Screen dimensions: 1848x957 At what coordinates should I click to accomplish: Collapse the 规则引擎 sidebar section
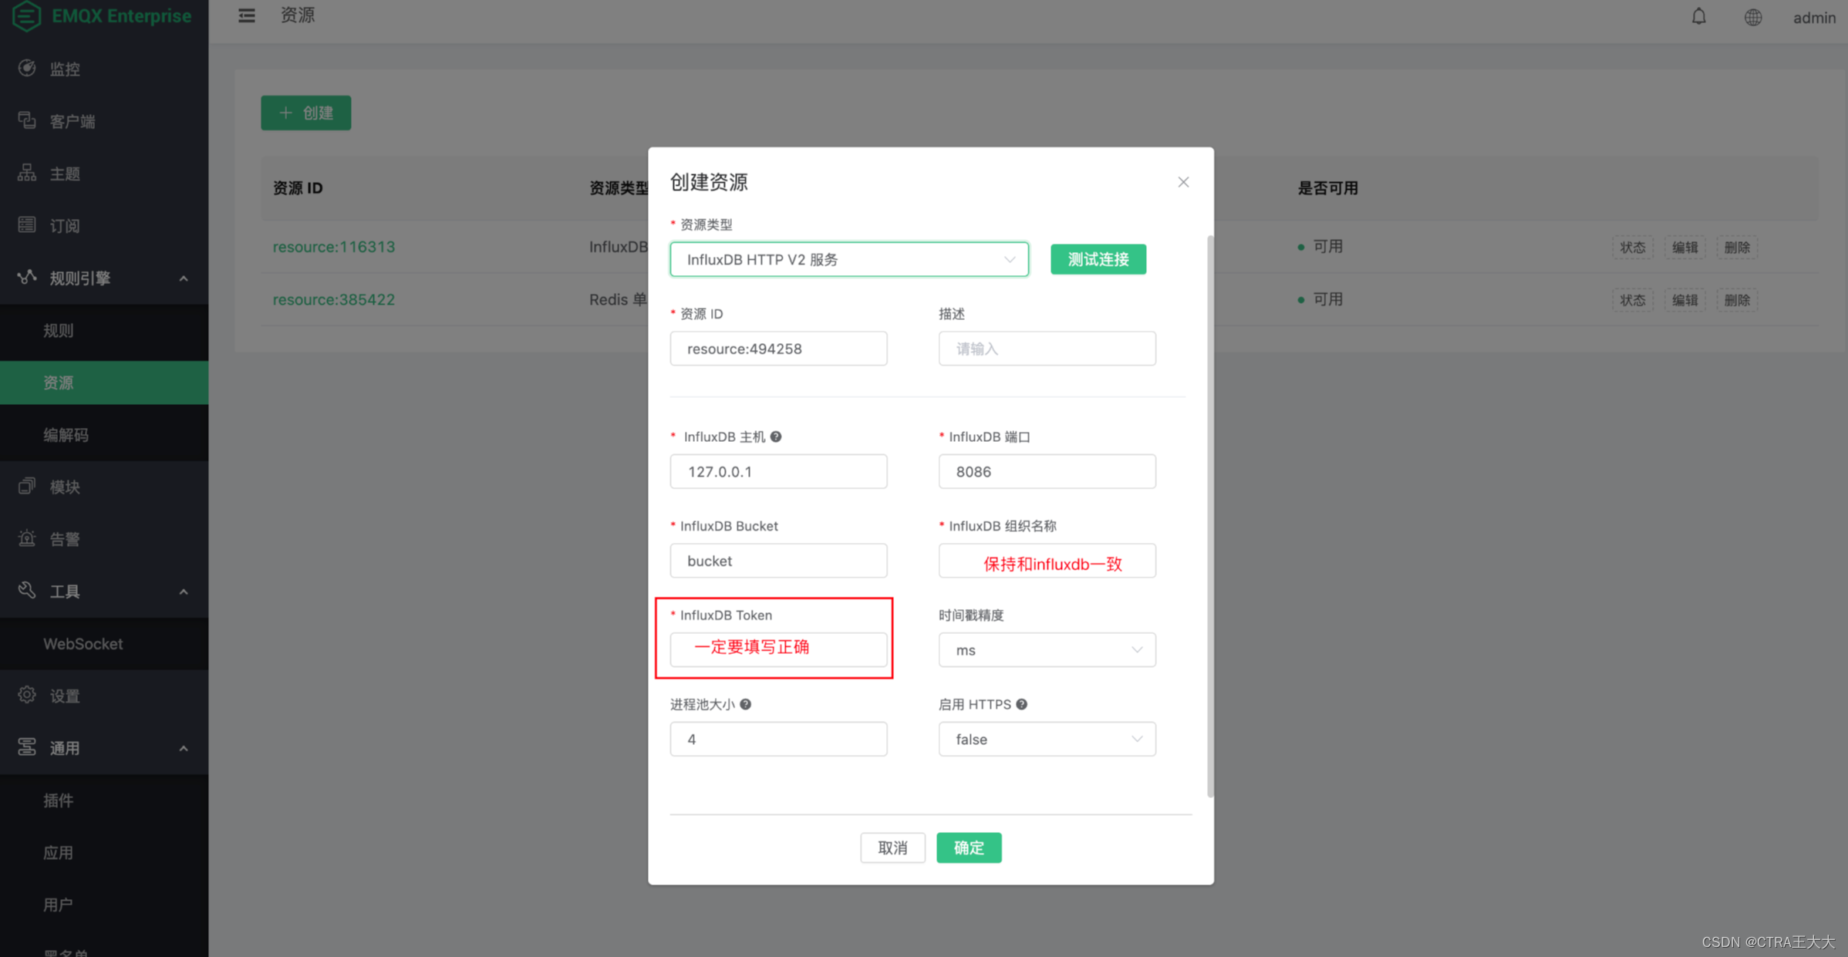click(x=183, y=278)
